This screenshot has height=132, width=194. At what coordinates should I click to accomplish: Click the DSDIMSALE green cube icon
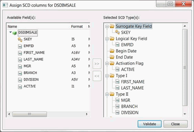[x=15, y=33]
